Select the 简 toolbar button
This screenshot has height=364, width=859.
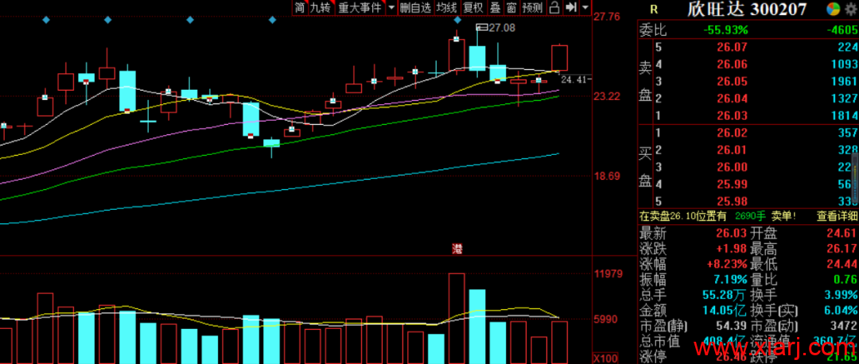click(x=300, y=8)
